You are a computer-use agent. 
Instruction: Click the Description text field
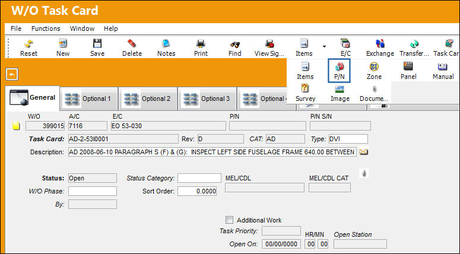click(x=212, y=152)
